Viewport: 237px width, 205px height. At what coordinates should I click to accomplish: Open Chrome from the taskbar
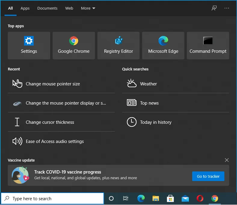point(215,198)
